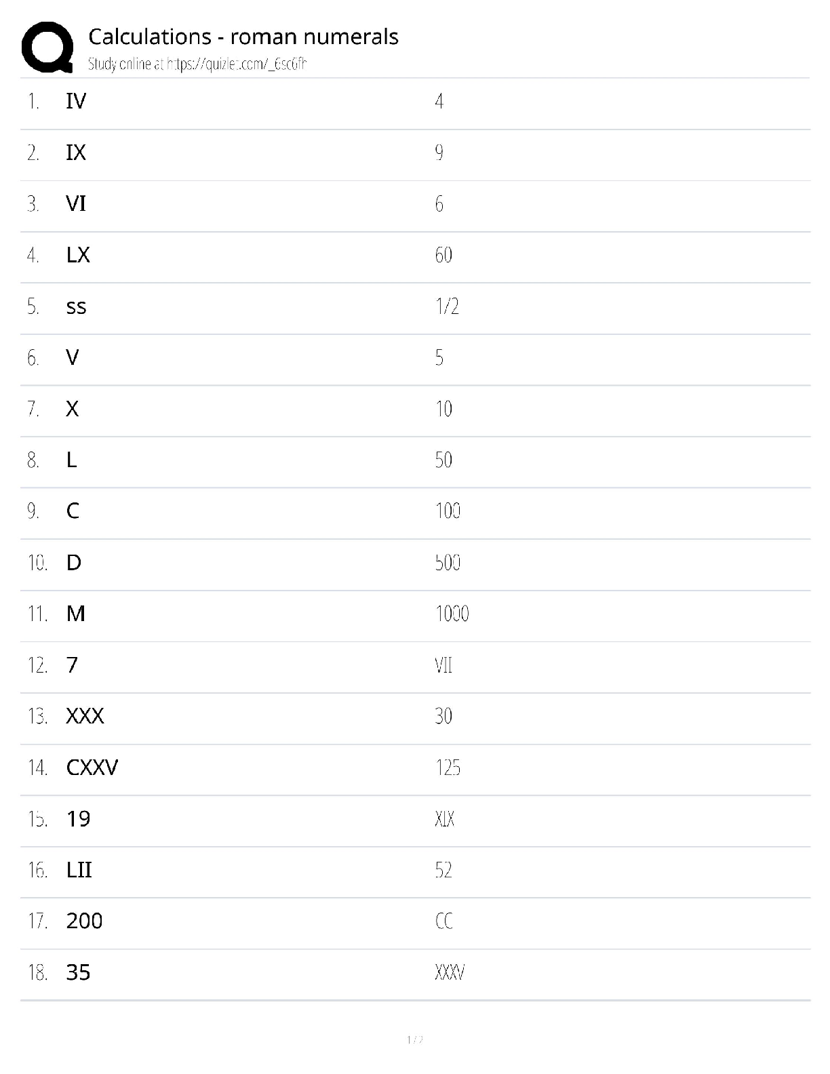Click the definition VII
The height and width of the screenshot is (1074, 830).
[443, 665]
